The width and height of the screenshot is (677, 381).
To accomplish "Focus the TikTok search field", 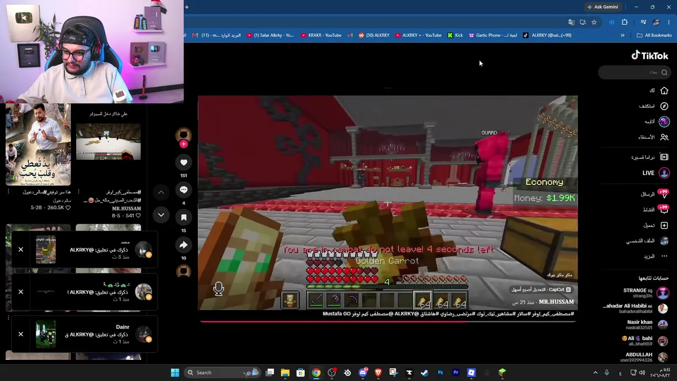I will [x=634, y=72].
